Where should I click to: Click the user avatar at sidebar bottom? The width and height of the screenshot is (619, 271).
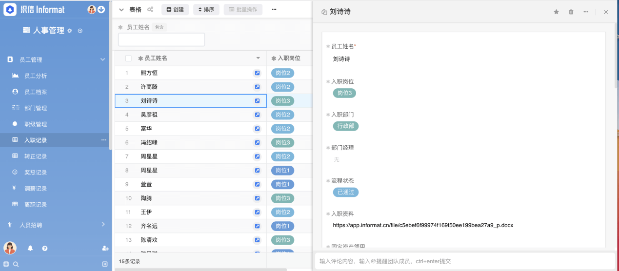tap(10, 248)
